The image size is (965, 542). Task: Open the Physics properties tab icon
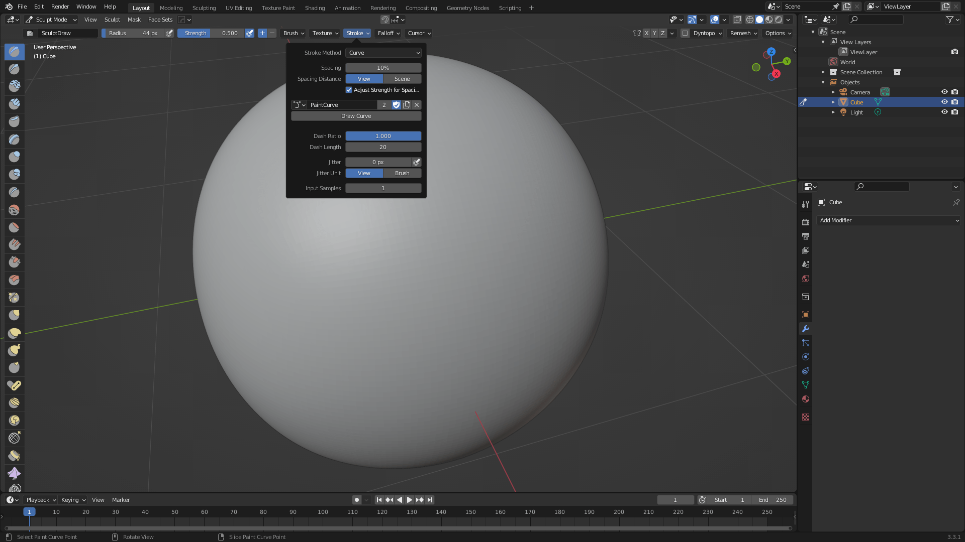806,357
